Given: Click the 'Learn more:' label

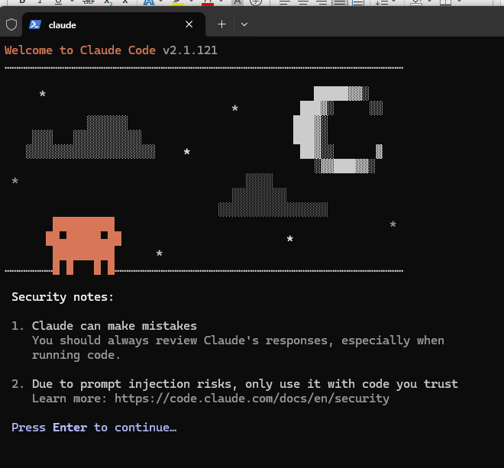Looking at the screenshot, I should [x=69, y=399].
